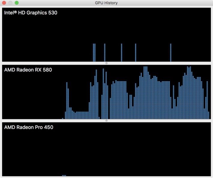Viewport: 213px width, 178px height.
Task: Grab divider handle below Radeon RX 580 graph
Action: 106,120
